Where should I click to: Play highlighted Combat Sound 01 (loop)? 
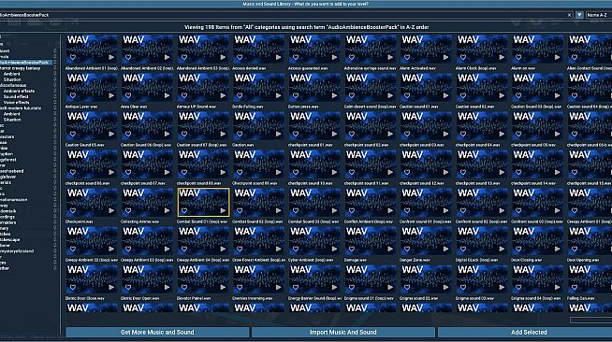(223, 211)
